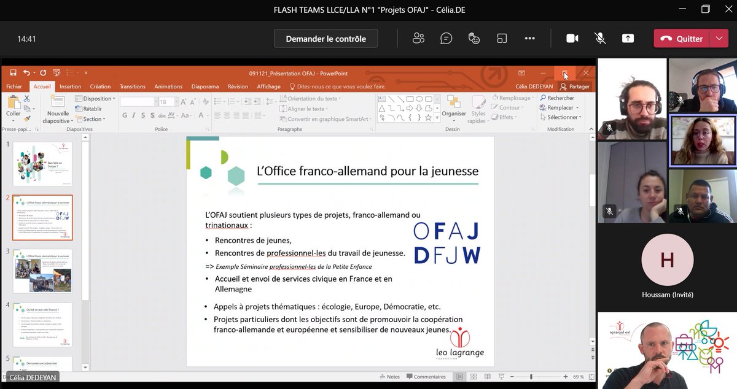Click the Teams share content icon
This screenshot has height=389, width=737.
point(628,38)
